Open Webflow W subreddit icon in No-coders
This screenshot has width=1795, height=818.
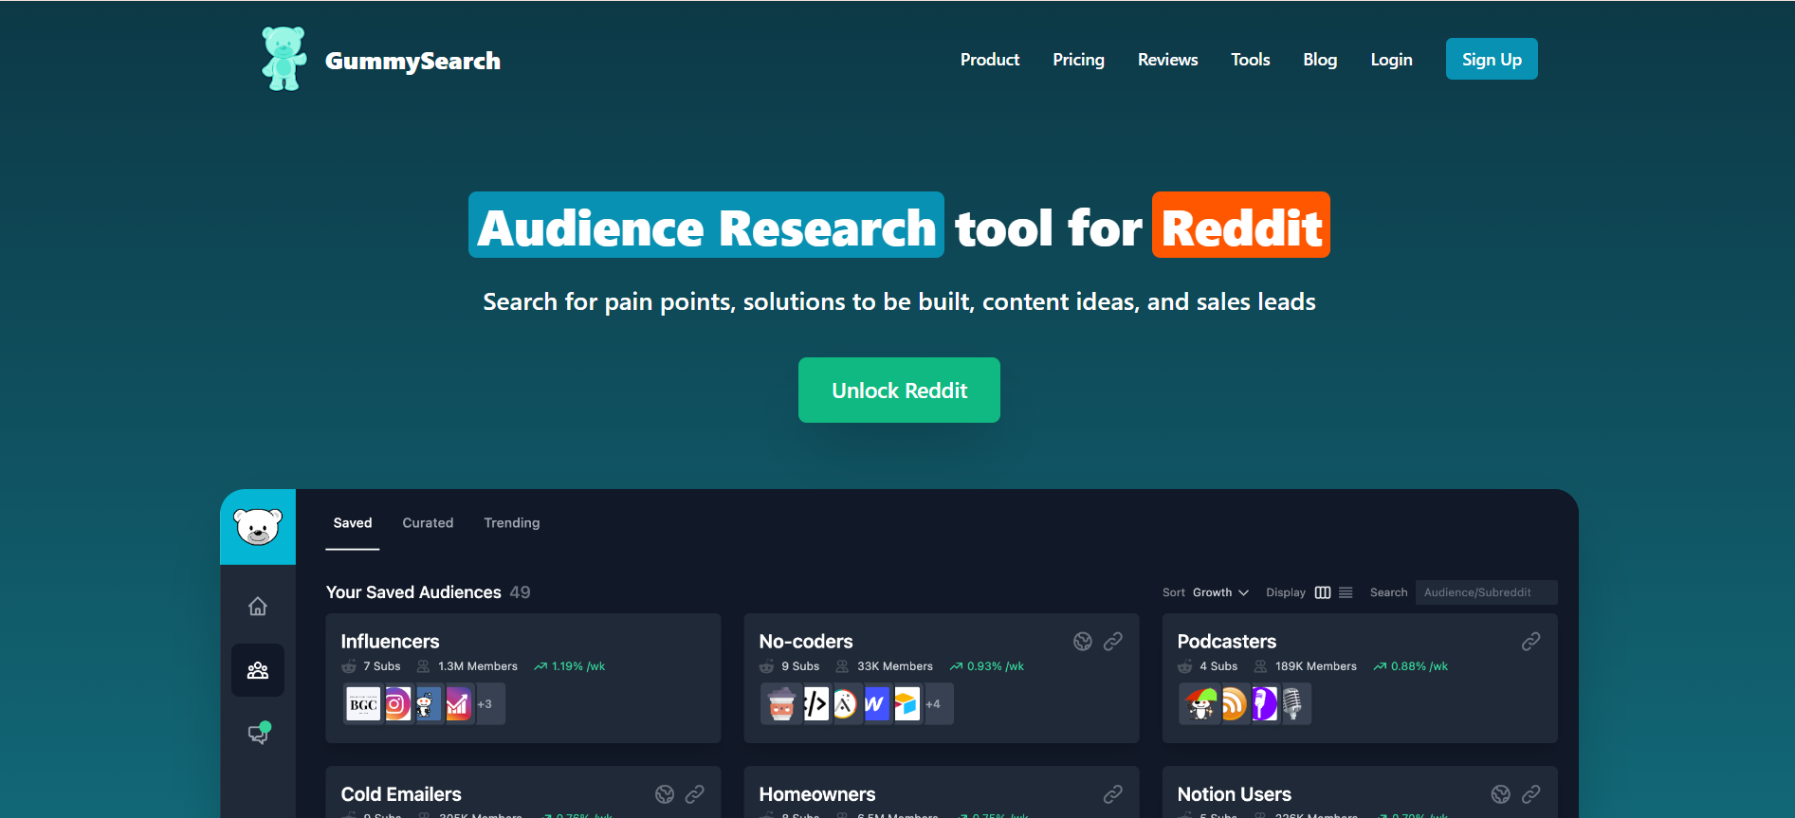[x=877, y=704]
